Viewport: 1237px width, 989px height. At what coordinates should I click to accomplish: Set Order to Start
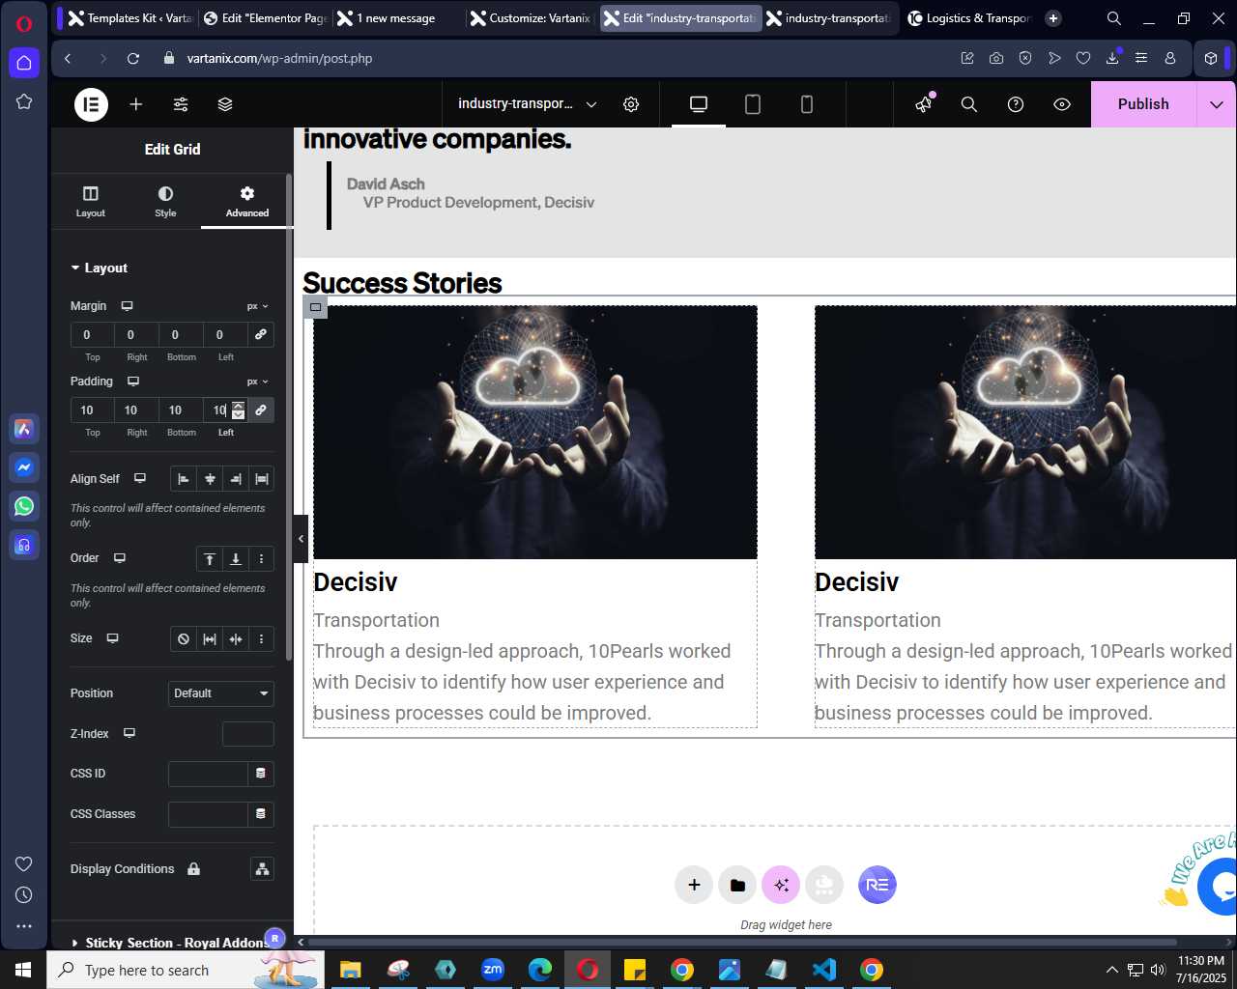(209, 559)
